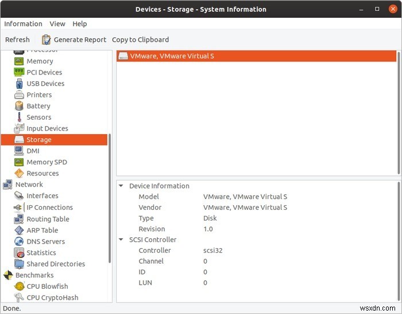Open IP Connections entry
Image resolution: width=402 pixels, height=314 pixels.
tap(50, 207)
